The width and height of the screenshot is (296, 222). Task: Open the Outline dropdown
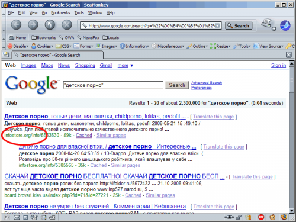pyautogui.click(x=197, y=46)
